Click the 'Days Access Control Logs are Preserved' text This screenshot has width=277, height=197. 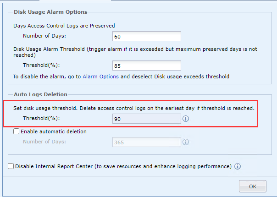[64, 26]
